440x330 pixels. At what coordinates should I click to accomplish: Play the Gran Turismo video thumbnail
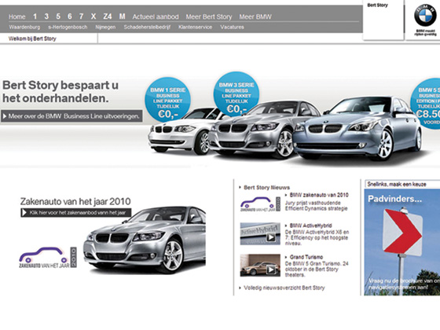(x=260, y=266)
